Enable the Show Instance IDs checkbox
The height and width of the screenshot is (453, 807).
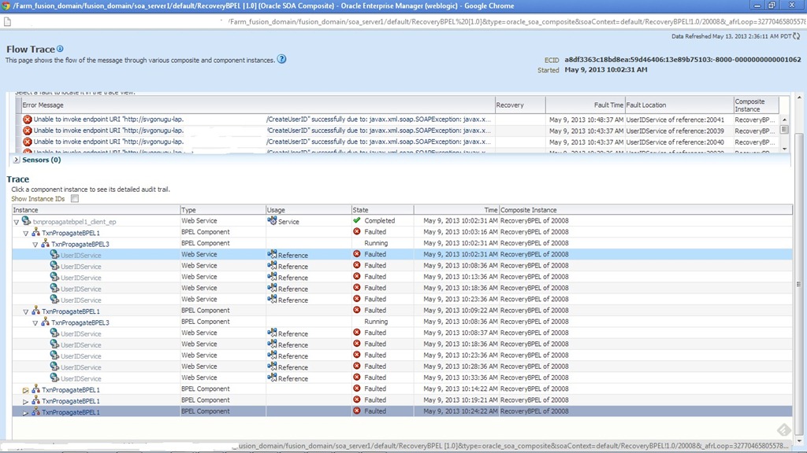click(75, 199)
